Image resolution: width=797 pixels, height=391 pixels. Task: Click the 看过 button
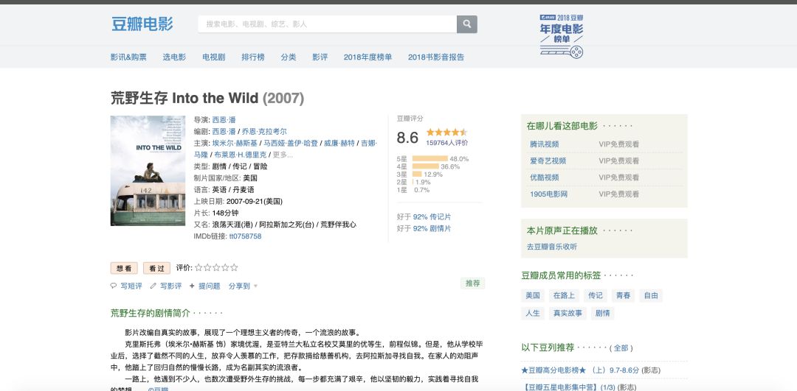tap(156, 268)
